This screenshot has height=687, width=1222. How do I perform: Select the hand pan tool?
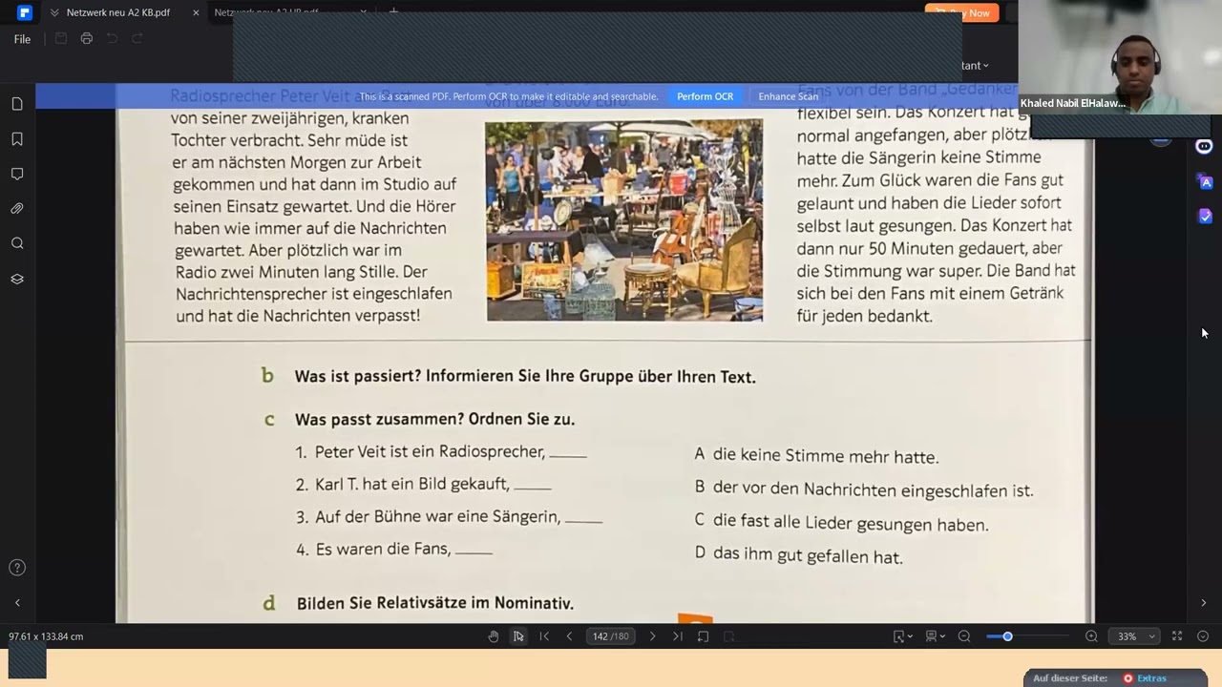[494, 636]
